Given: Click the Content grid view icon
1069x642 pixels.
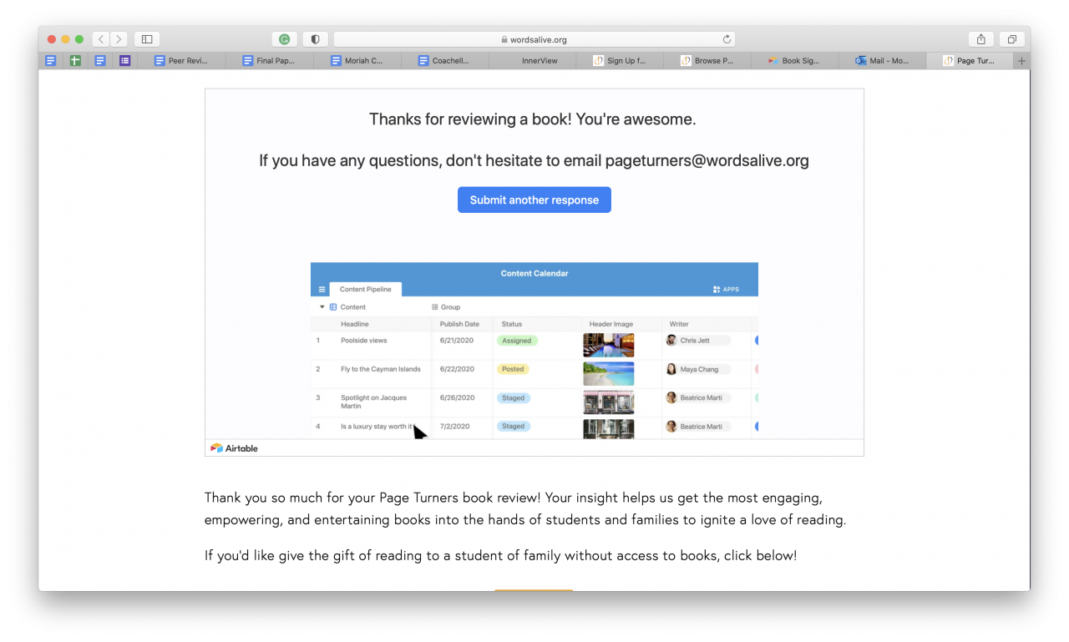Looking at the screenshot, I should tap(333, 307).
